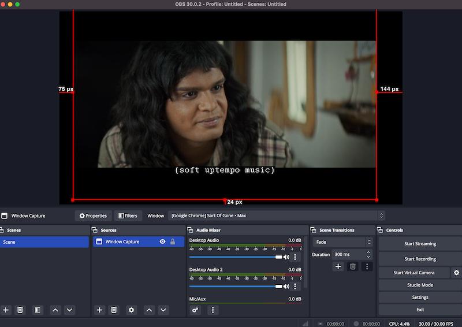Add a configurable transition plus icon

click(x=338, y=266)
